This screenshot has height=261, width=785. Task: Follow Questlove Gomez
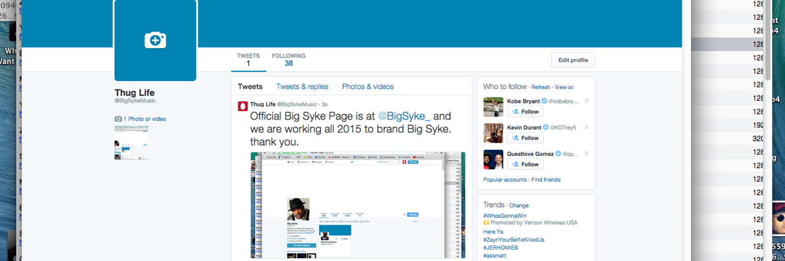[x=525, y=164]
